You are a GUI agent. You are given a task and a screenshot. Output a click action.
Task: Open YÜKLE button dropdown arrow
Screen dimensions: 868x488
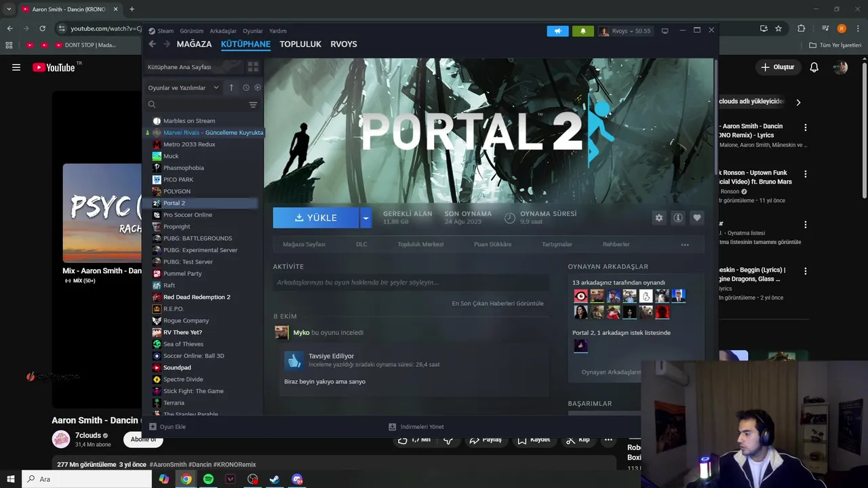pos(366,218)
